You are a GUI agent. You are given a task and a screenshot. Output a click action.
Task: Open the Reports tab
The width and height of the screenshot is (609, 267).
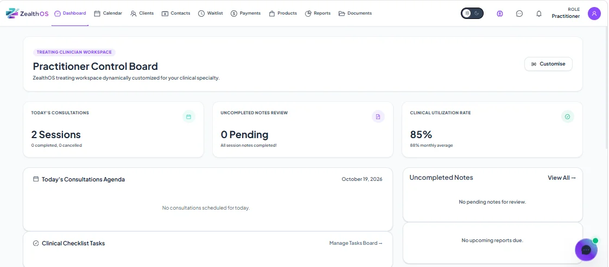click(318, 13)
